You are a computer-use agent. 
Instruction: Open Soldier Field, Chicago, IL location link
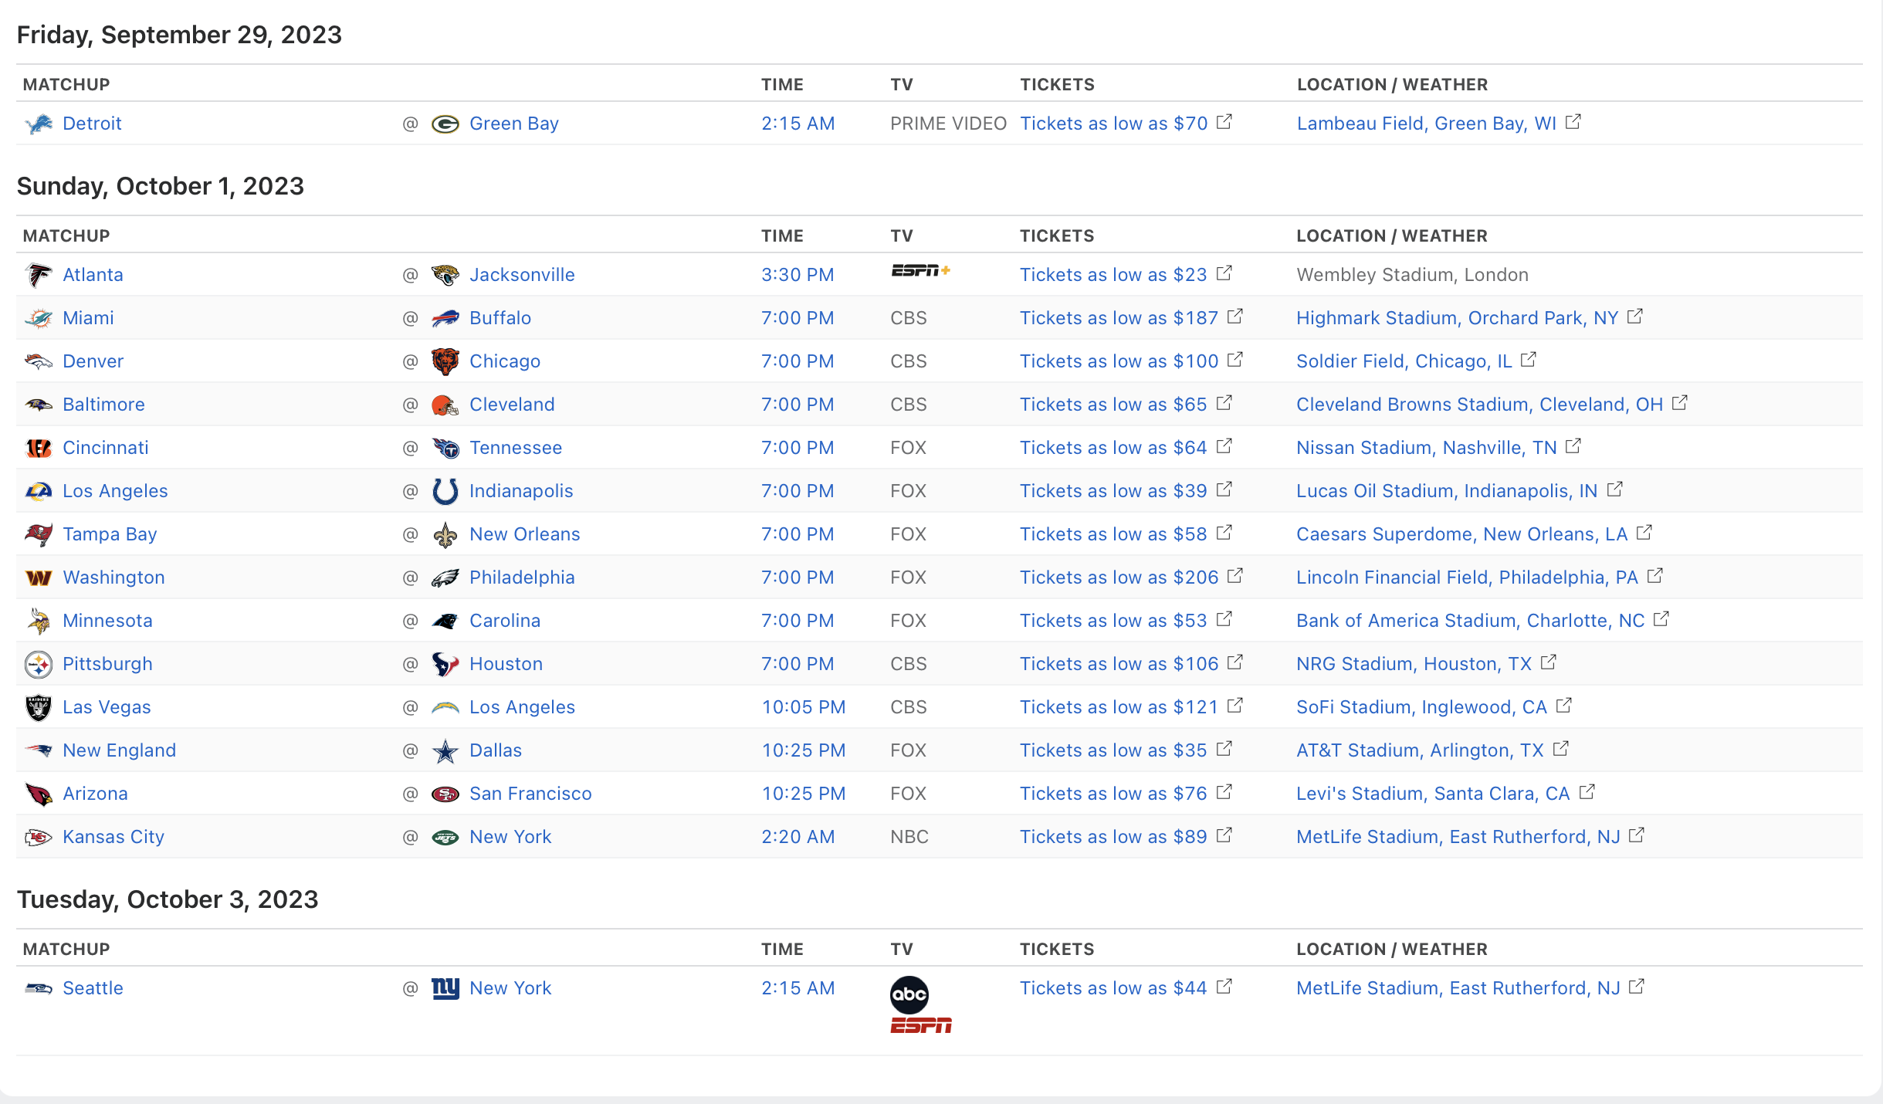pos(1404,361)
